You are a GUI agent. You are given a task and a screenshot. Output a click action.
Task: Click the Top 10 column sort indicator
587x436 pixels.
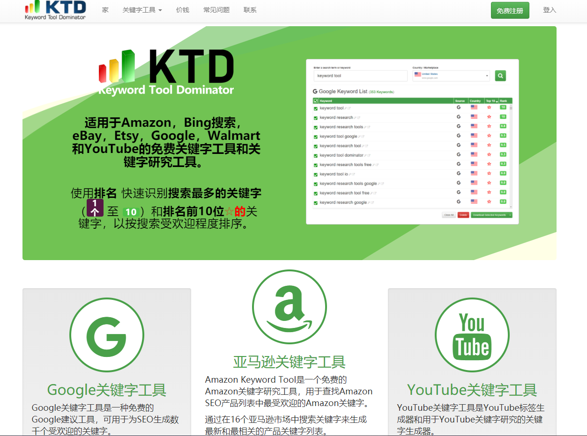coord(497,101)
